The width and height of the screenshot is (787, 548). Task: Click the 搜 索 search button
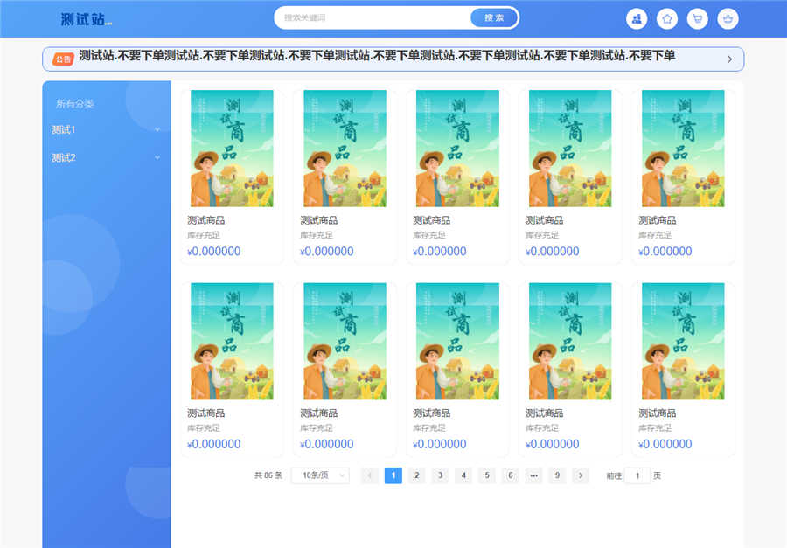click(494, 17)
